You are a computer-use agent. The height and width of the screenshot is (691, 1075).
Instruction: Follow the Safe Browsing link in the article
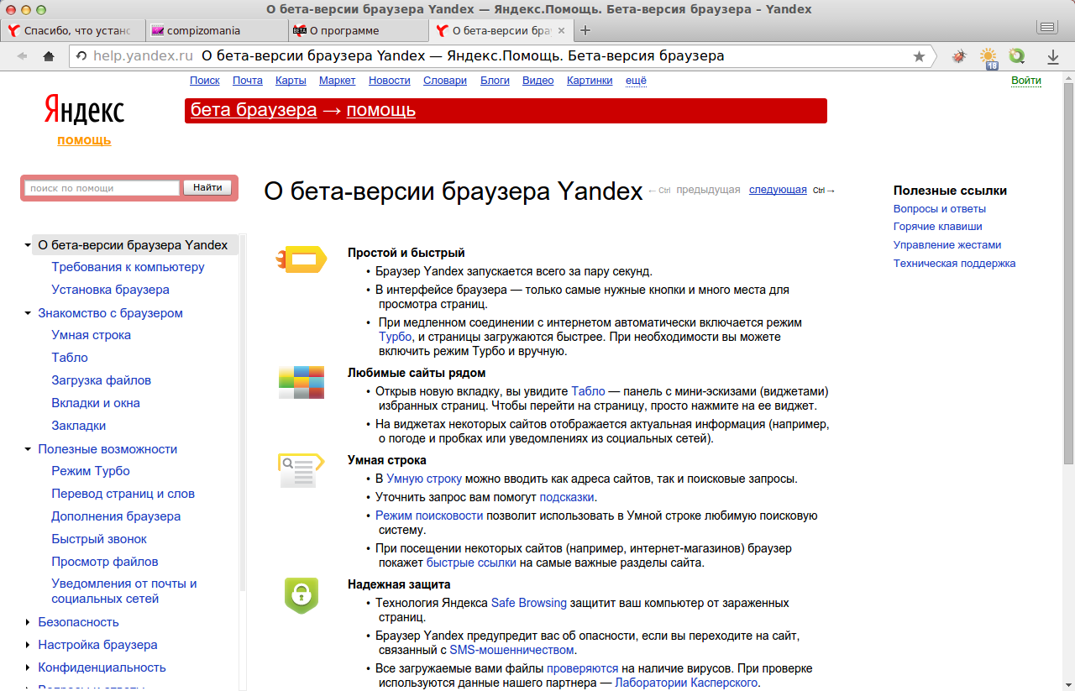529,603
